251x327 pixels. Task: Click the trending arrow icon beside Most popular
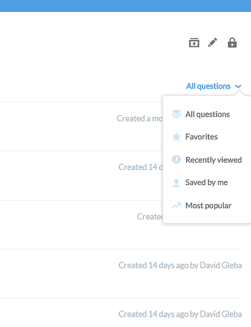(x=176, y=205)
